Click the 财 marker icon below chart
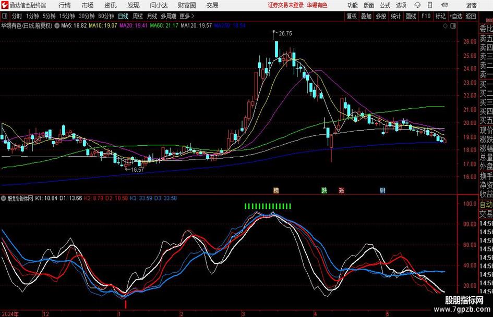The image size is (493, 317). (382, 190)
